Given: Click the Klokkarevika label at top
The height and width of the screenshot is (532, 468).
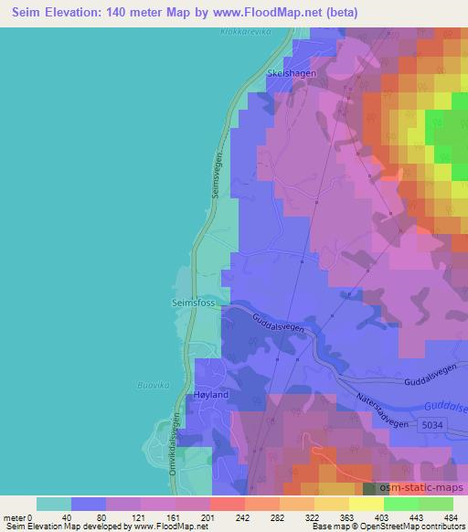Looking at the screenshot, I should click(x=246, y=32).
